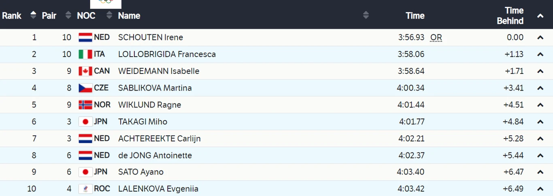Click the OR Olympic Record abbreviation

[436, 38]
